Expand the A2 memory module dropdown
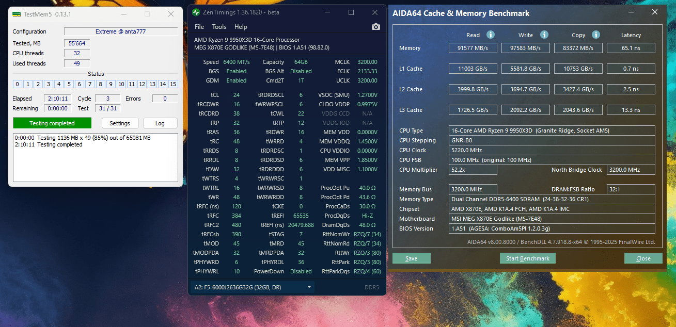Screen dimensions: 676x327 (x=253, y=287)
